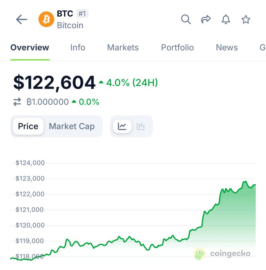Viewport: 266px width, 270px height.
Task: Open the Portfolio tab
Action: [177, 48]
